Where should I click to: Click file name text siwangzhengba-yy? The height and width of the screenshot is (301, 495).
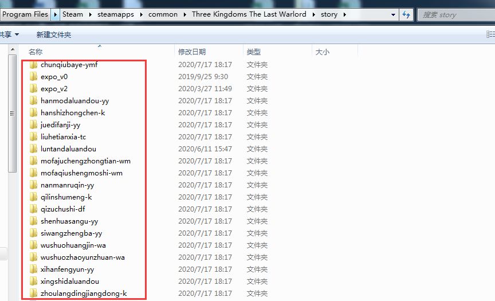[72, 233]
